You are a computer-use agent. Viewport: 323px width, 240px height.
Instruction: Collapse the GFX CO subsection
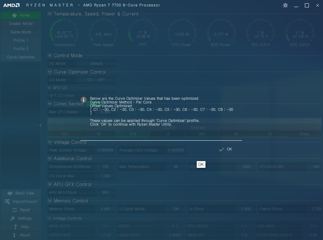(49, 88)
